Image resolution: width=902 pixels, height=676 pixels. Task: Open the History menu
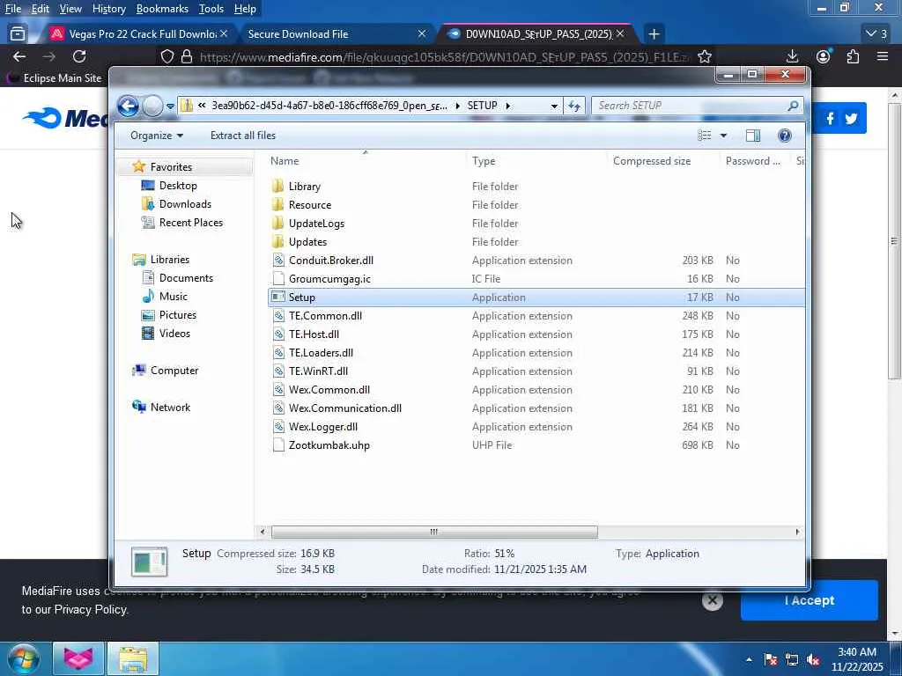click(x=108, y=9)
